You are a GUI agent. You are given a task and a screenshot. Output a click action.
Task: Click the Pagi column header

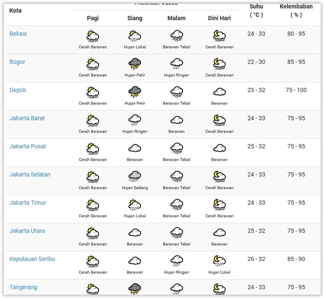(x=93, y=18)
